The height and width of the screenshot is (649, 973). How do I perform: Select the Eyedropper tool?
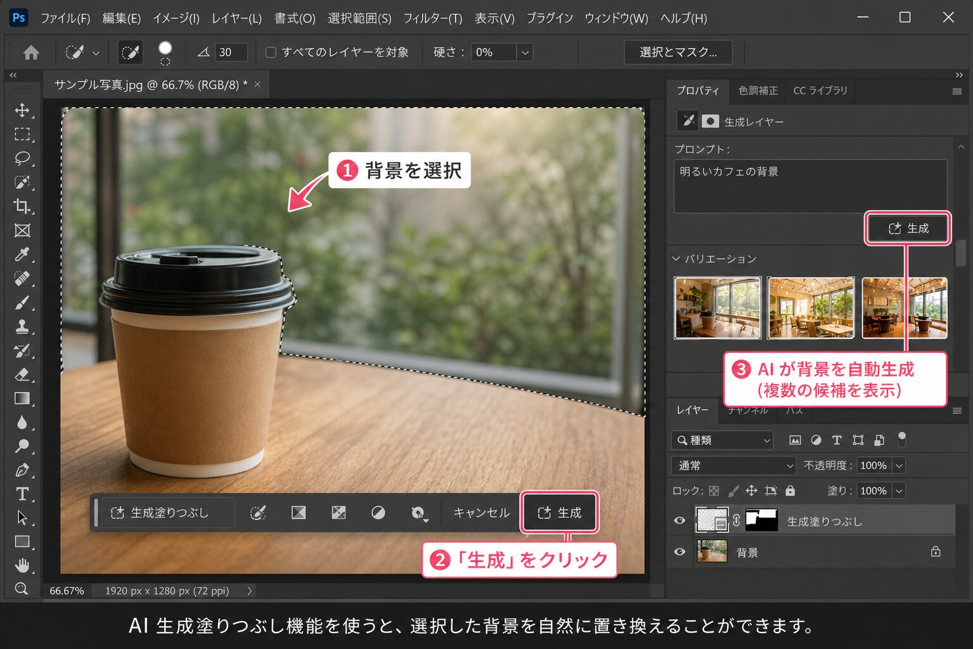click(x=22, y=254)
